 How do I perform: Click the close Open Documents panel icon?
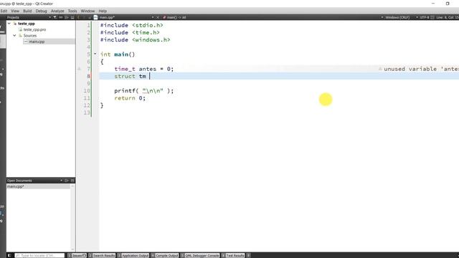(x=72, y=181)
